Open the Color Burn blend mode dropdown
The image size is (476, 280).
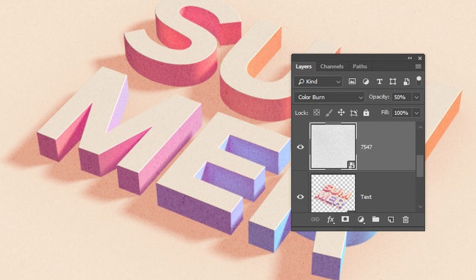pyautogui.click(x=329, y=97)
